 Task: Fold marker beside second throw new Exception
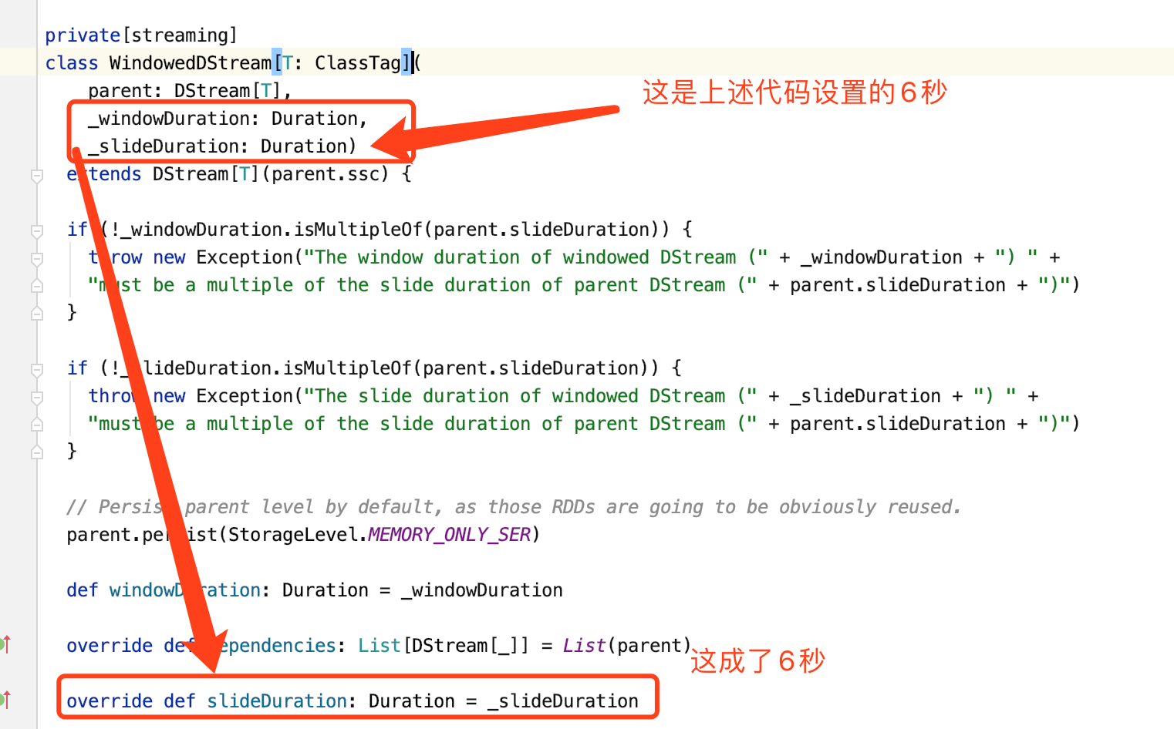(x=36, y=397)
